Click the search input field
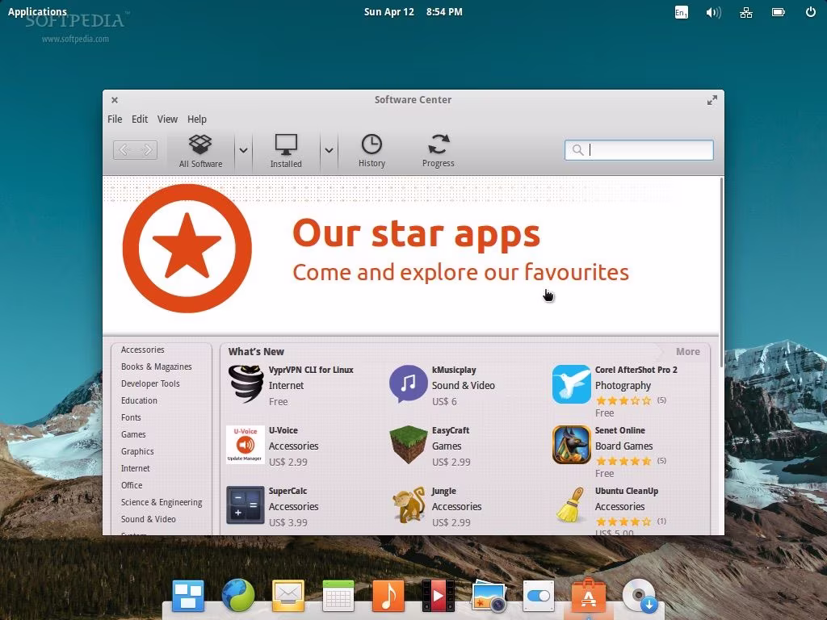827x620 pixels. click(639, 149)
